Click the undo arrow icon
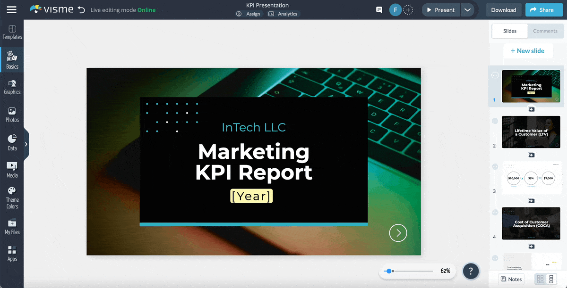Screen dimensions: 567x288 point(81,10)
